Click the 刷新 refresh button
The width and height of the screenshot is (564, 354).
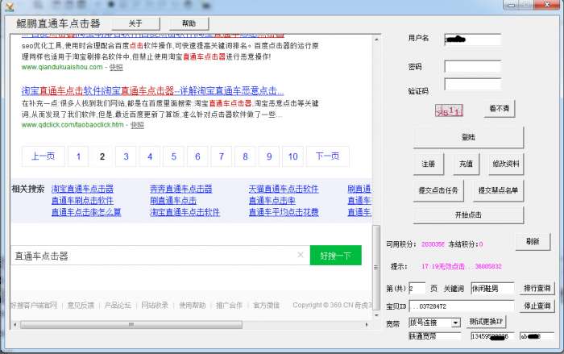tap(533, 242)
